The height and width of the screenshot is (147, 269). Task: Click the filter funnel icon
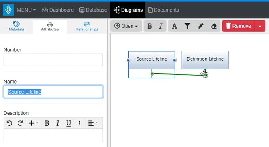coord(187,26)
